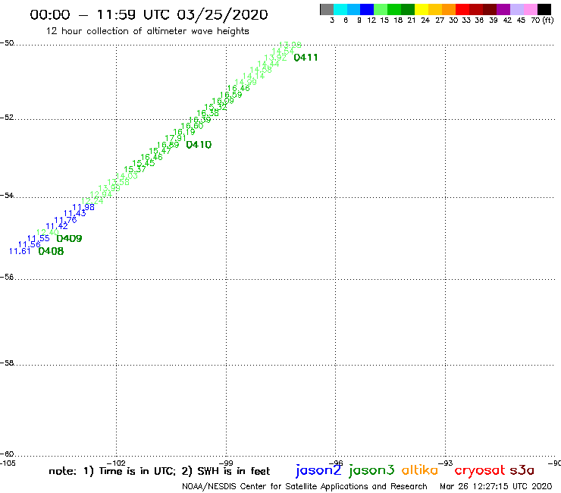This screenshot has width=561, height=493.
Task: Click the wave height value 15.45
Action: pyautogui.click(x=144, y=163)
